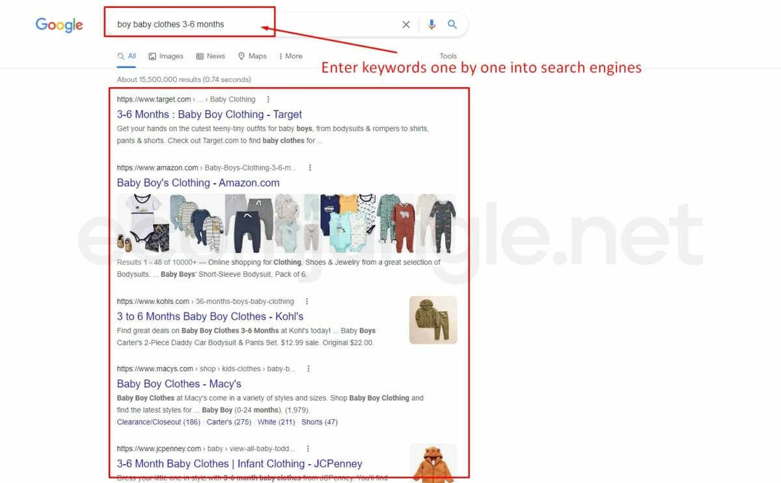Start voice search with microphone icon

[431, 25]
